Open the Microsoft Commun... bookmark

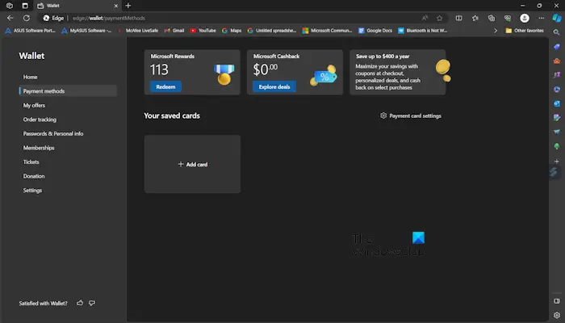click(x=327, y=31)
